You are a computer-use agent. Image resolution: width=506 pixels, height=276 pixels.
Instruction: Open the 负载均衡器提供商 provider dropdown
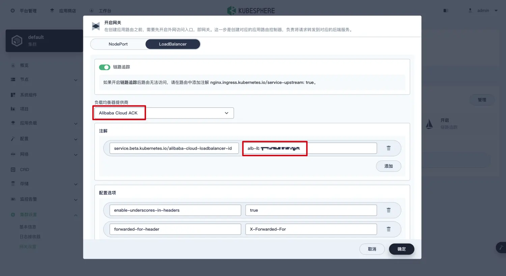tap(164, 113)
